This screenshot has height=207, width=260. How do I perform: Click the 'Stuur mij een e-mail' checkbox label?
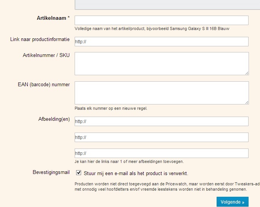click(136, 173)
